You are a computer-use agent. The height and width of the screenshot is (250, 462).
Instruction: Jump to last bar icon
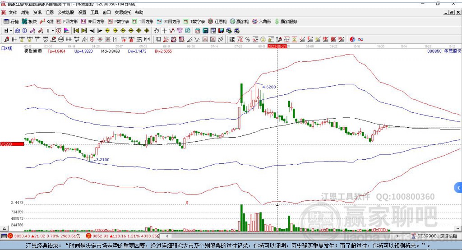[84, 31]
